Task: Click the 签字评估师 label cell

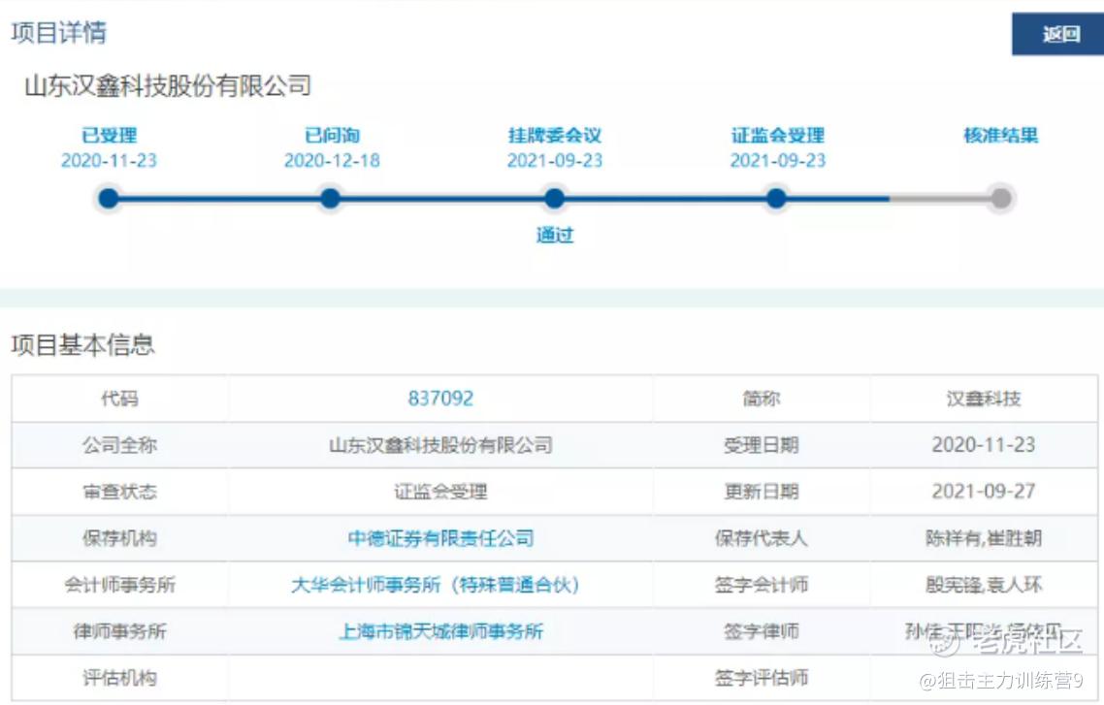Action: [762, 678]
